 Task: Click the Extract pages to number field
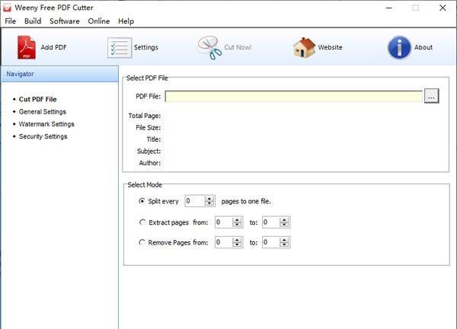click(x=270, y=222)
